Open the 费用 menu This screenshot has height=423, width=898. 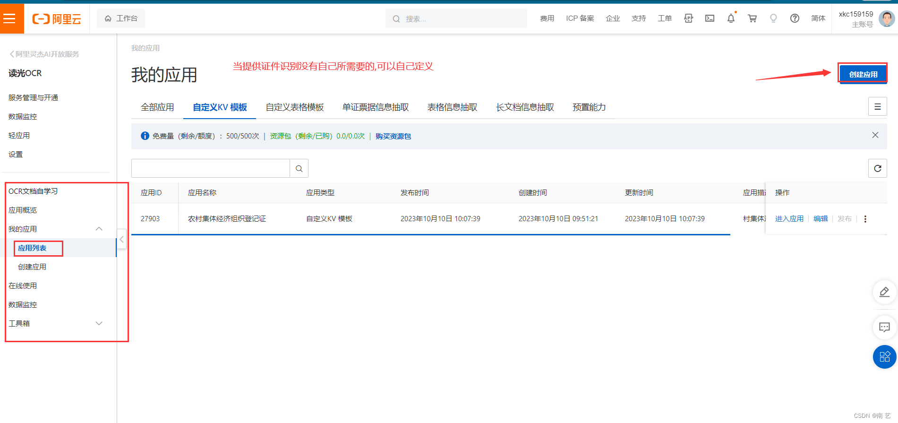tap(547, 18)
